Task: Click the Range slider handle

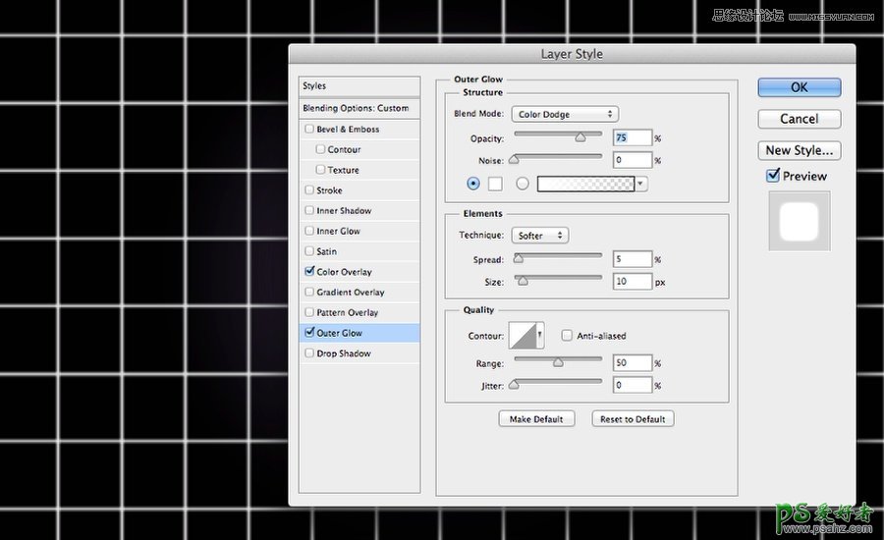Action: coord(558,362)
